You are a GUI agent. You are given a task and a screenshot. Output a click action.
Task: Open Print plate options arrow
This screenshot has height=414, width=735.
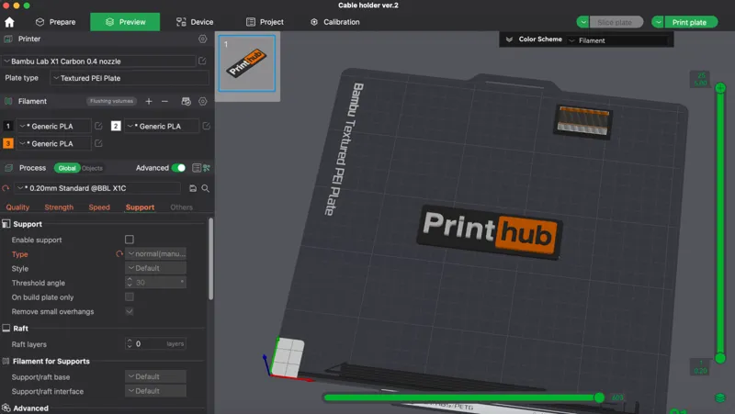(658, 22)
